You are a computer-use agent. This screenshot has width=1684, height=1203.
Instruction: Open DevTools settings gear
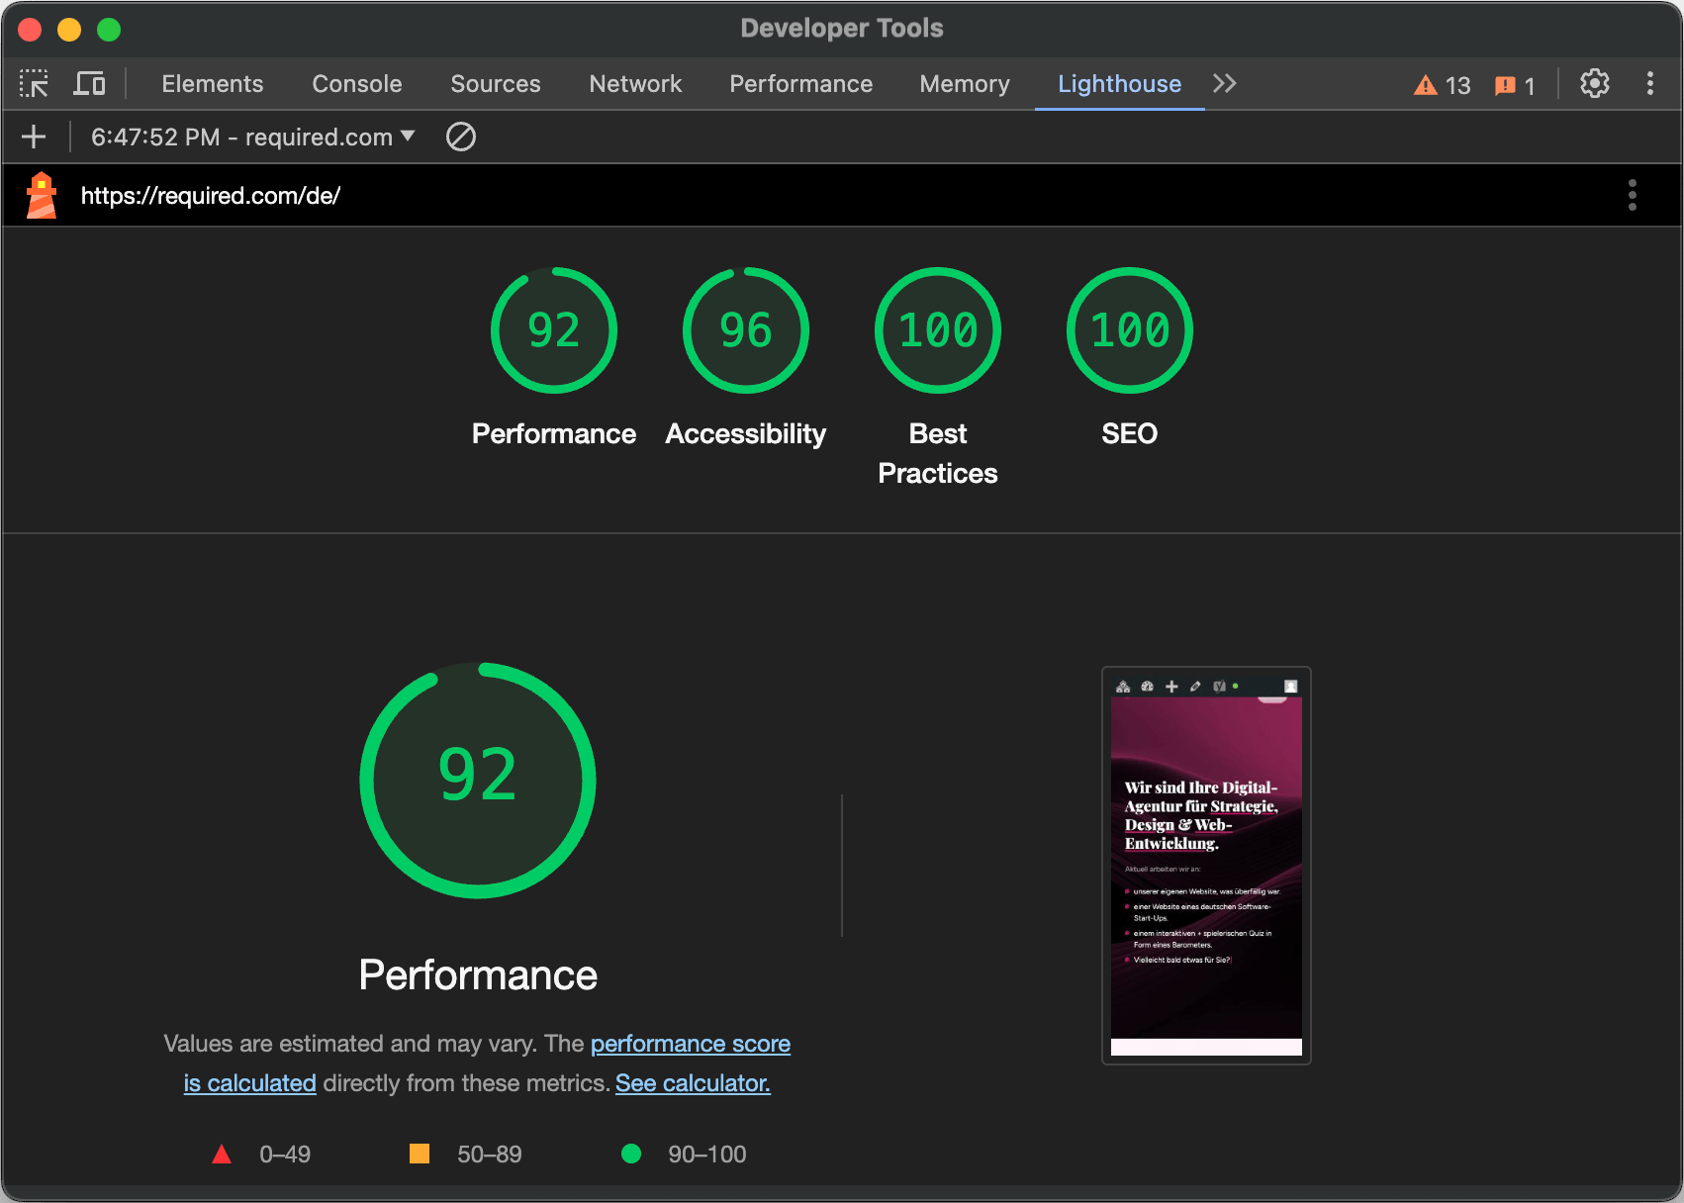1594,84
